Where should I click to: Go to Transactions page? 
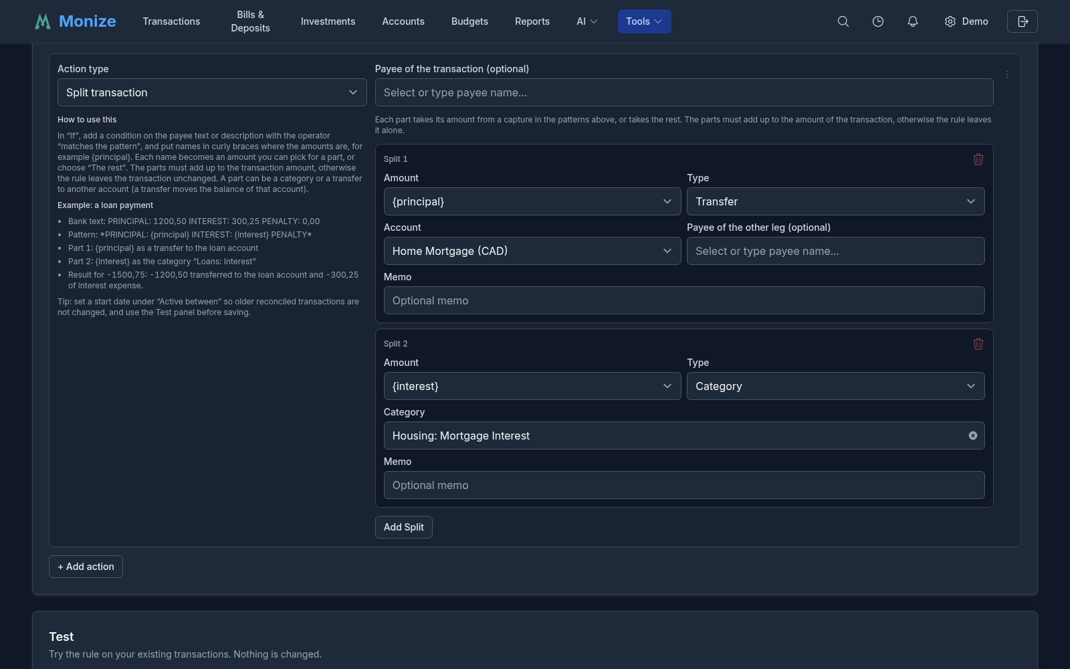[x=171, y=21]
